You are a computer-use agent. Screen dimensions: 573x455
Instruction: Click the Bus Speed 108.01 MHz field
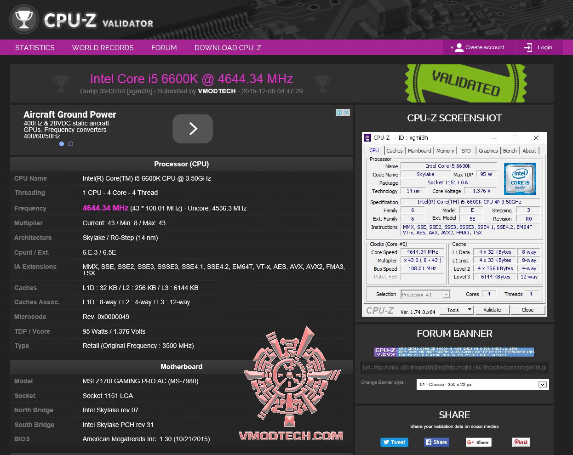pos(422,268)
